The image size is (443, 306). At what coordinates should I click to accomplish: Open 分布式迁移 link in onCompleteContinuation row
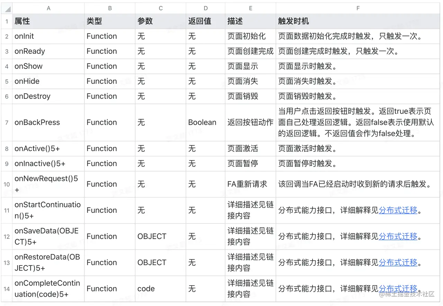pos(398,289)
